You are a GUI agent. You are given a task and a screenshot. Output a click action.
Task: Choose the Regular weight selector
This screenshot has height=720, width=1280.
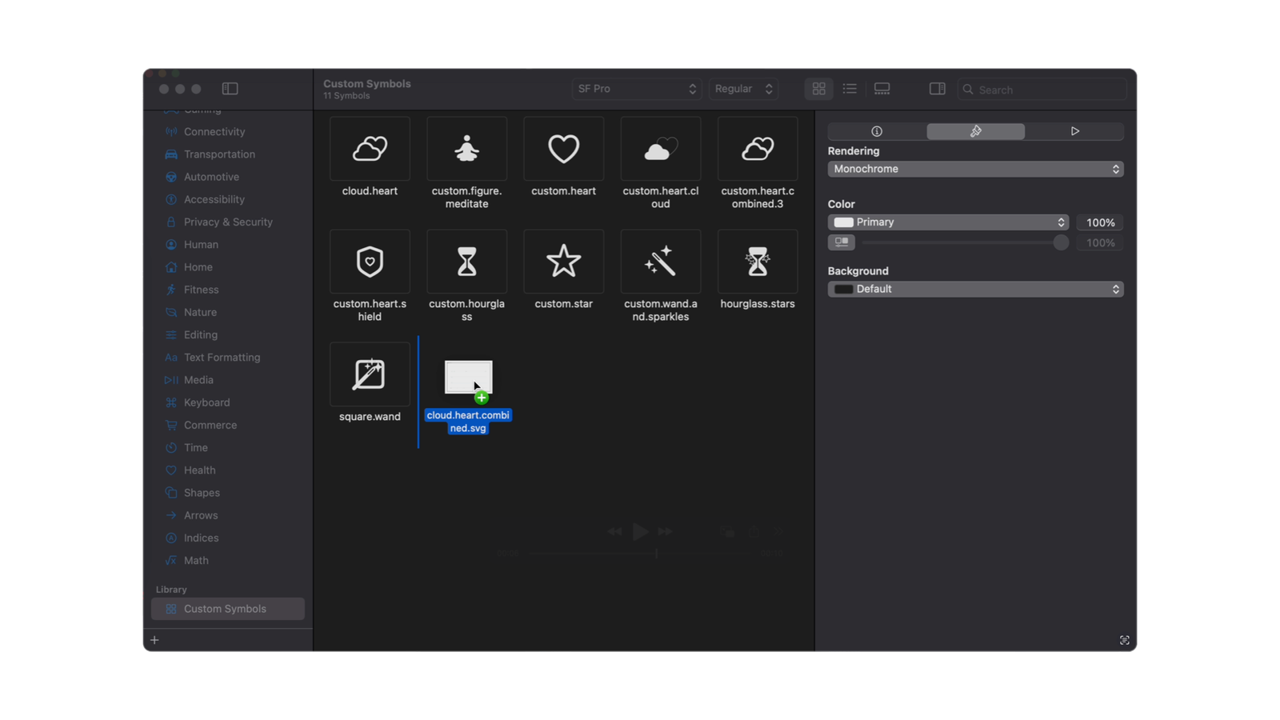(x=742, y=89)
